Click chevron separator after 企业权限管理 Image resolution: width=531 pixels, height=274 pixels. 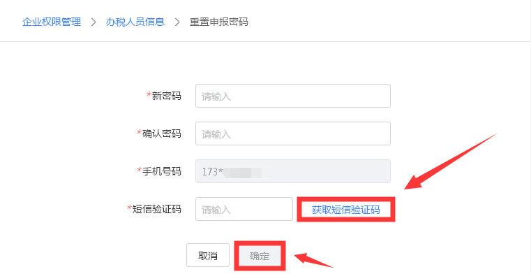94,22
